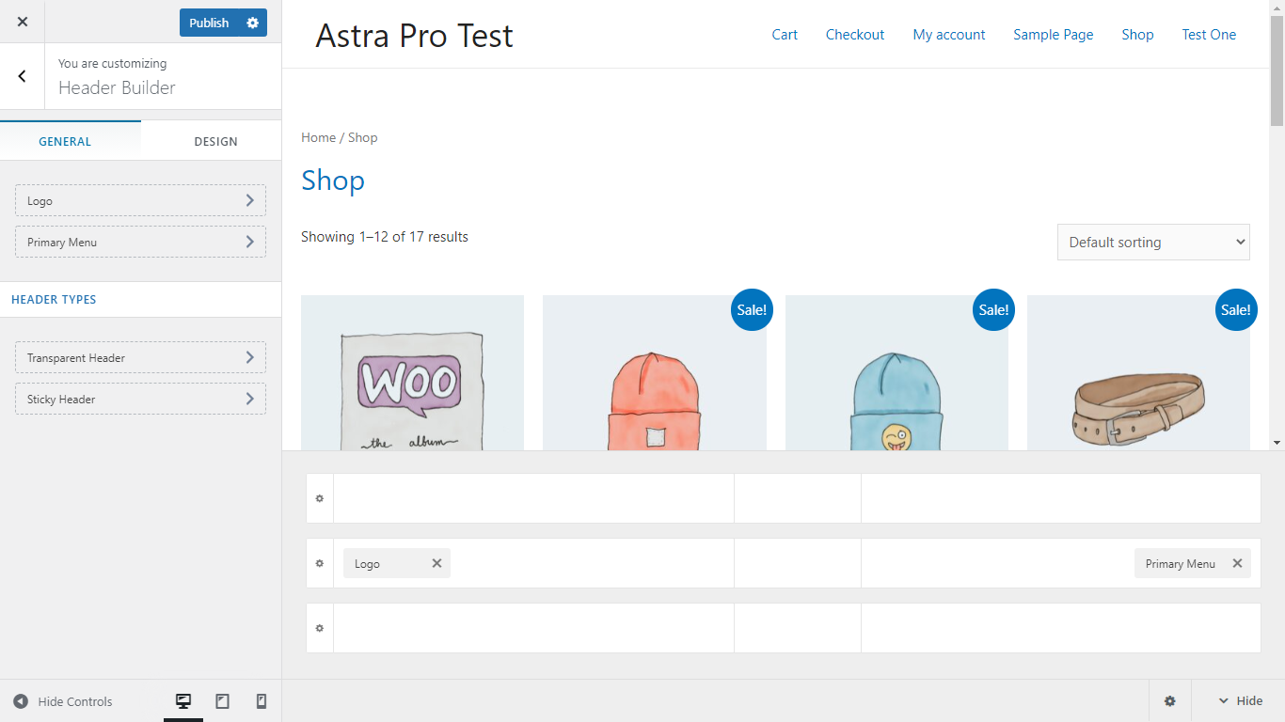Open the orange beanie product thumbnail

(654, 372)
